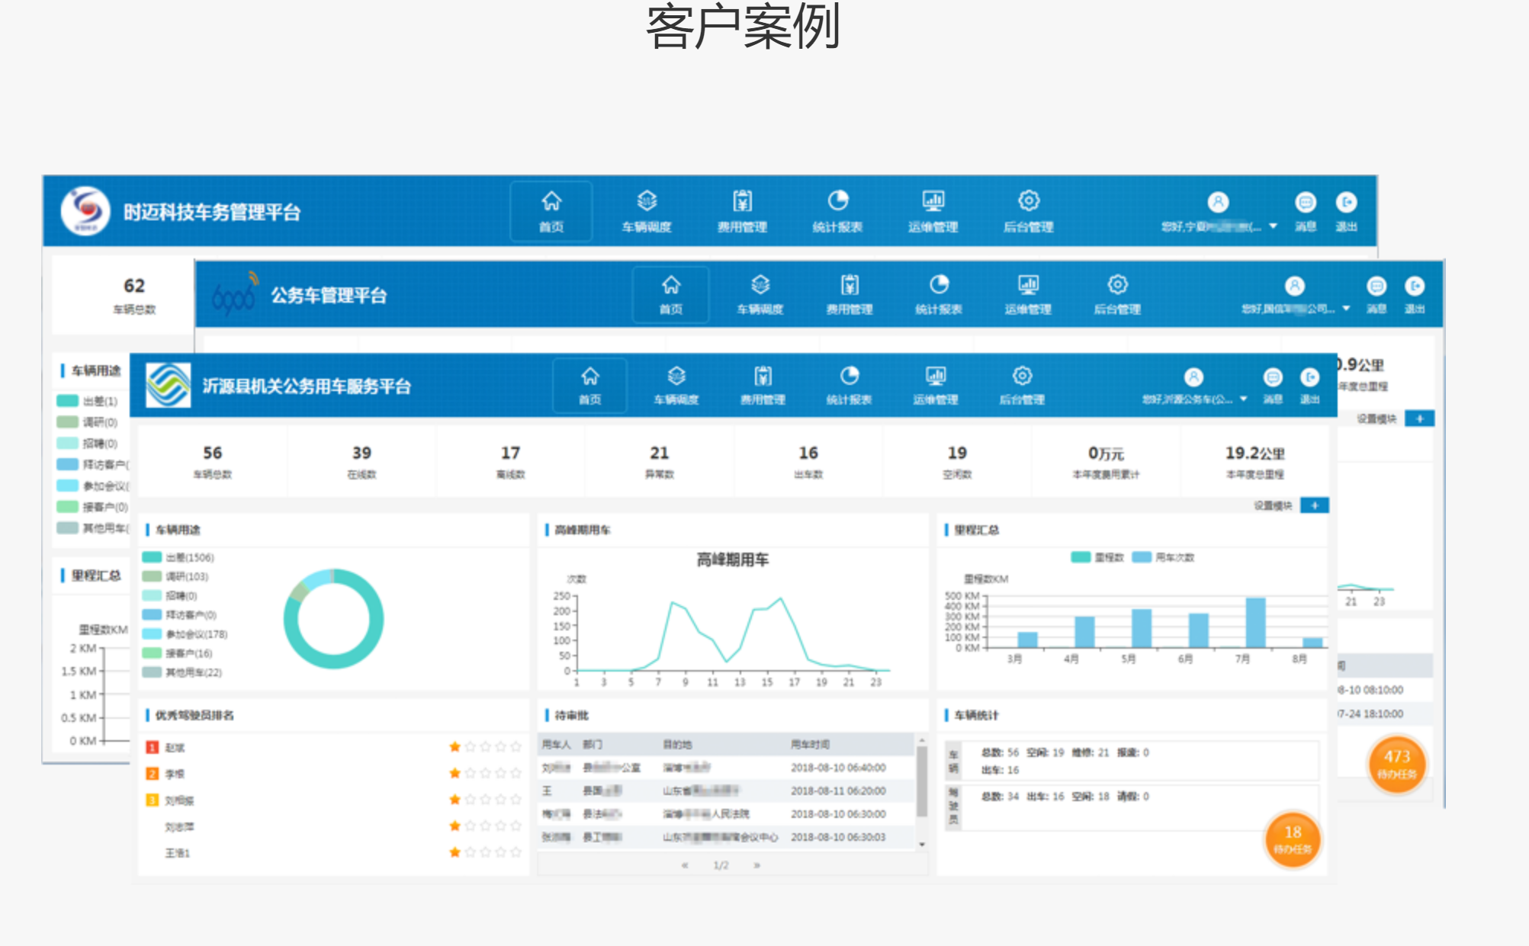Open 车辆调度 icon in 沂源县 platform navbar

tap(676, 377)
